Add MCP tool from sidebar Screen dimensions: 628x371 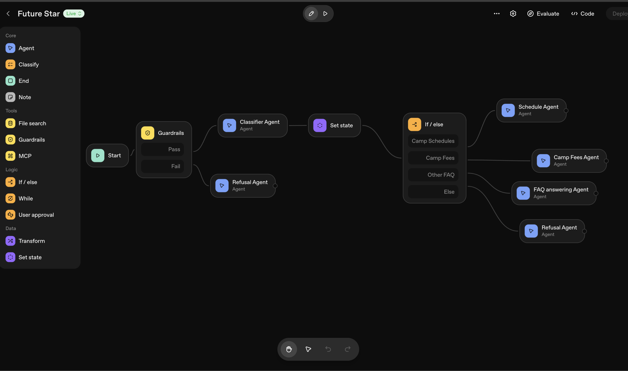25,156
